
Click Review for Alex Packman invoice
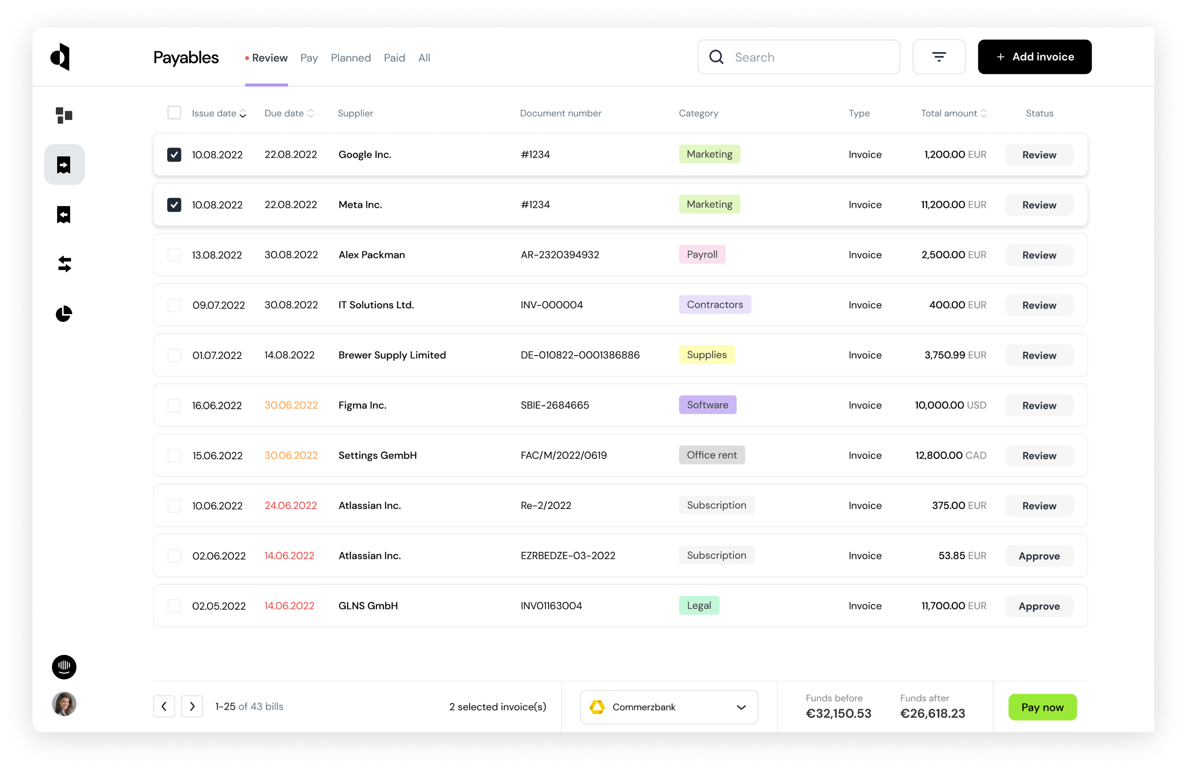pyautogui.click(x=1039, y=255)
